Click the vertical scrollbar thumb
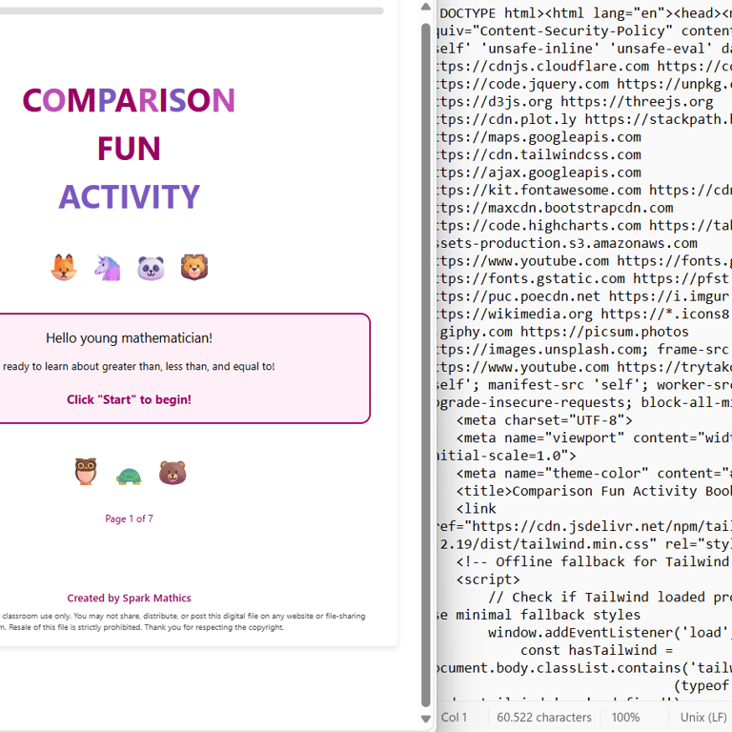Viewport: 732px width, 732px height. click(426, 366)
